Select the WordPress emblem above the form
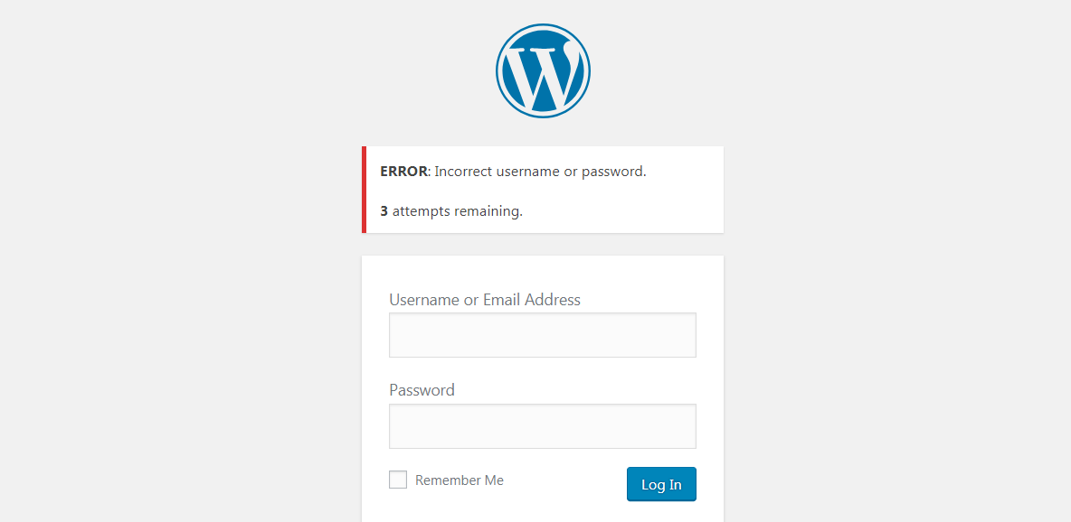 pos(543,70)
